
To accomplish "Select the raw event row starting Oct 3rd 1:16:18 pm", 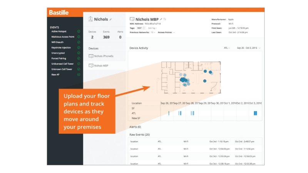I will [x=195, y=141].
